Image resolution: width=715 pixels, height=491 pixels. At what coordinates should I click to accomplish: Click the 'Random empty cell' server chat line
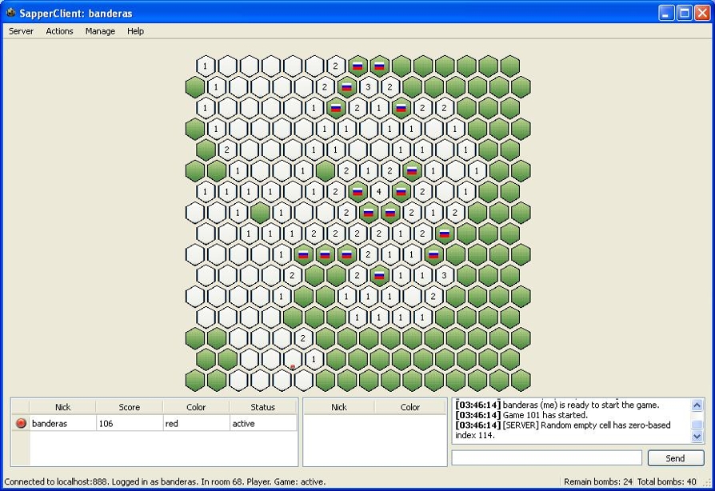pyautogui.click(x=563, y=430)
